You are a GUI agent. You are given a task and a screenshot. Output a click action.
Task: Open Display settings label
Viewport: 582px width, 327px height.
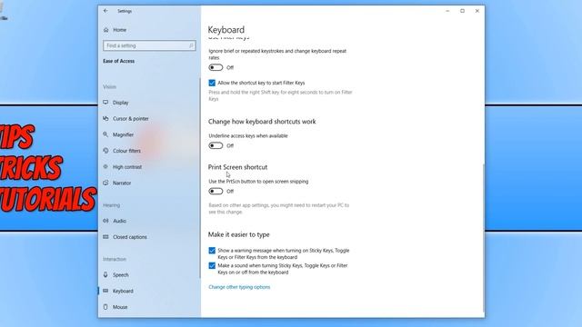[121, 103]
